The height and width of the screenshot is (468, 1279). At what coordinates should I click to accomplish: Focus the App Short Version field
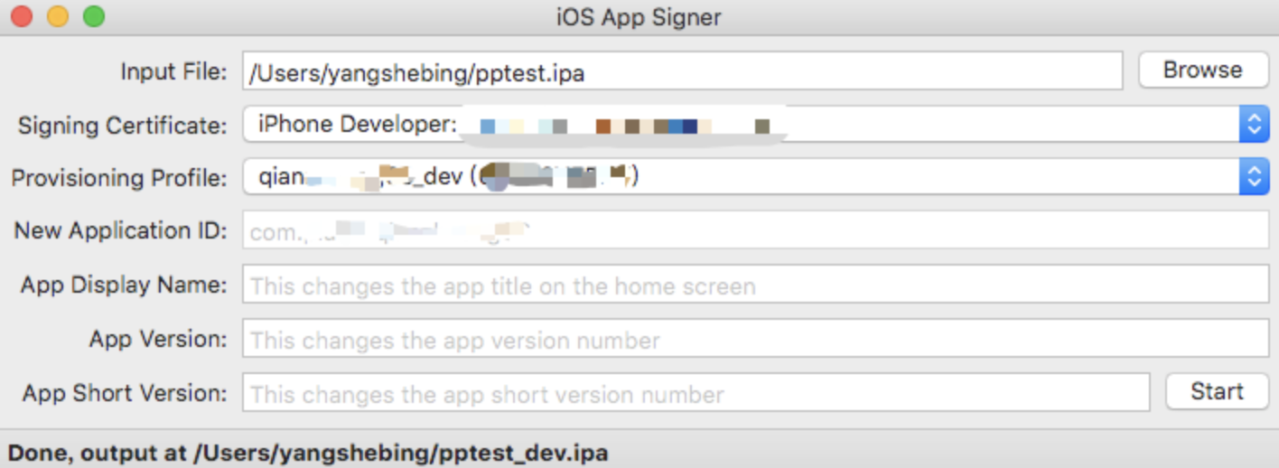click(696, 393)
